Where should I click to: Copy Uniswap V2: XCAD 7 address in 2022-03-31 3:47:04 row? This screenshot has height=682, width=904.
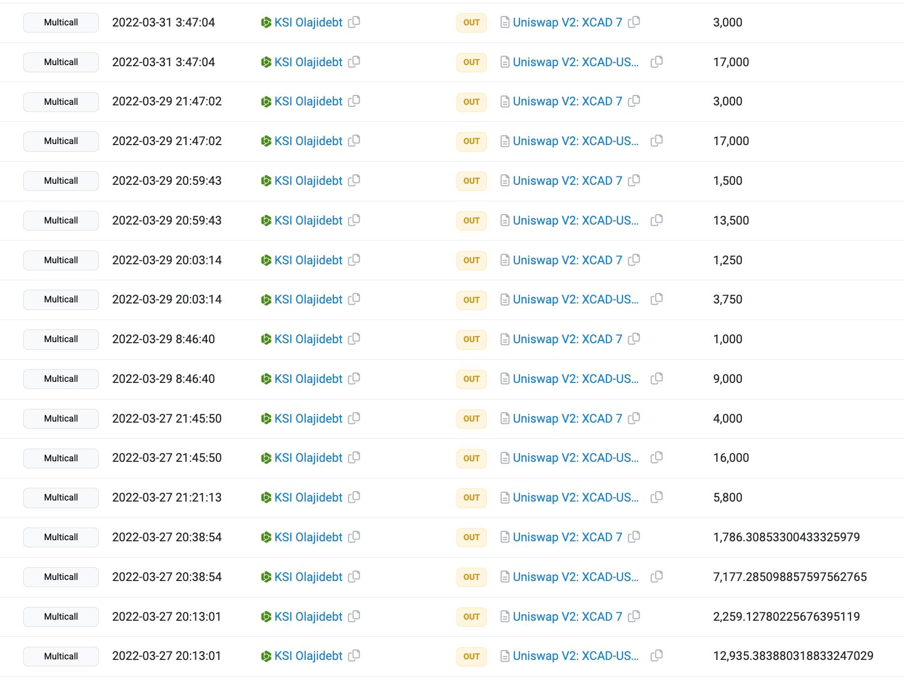pyautogui.click(x=634, y=22)
